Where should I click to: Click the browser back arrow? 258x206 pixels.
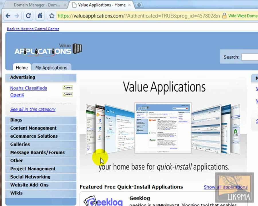tap(8, 16)
